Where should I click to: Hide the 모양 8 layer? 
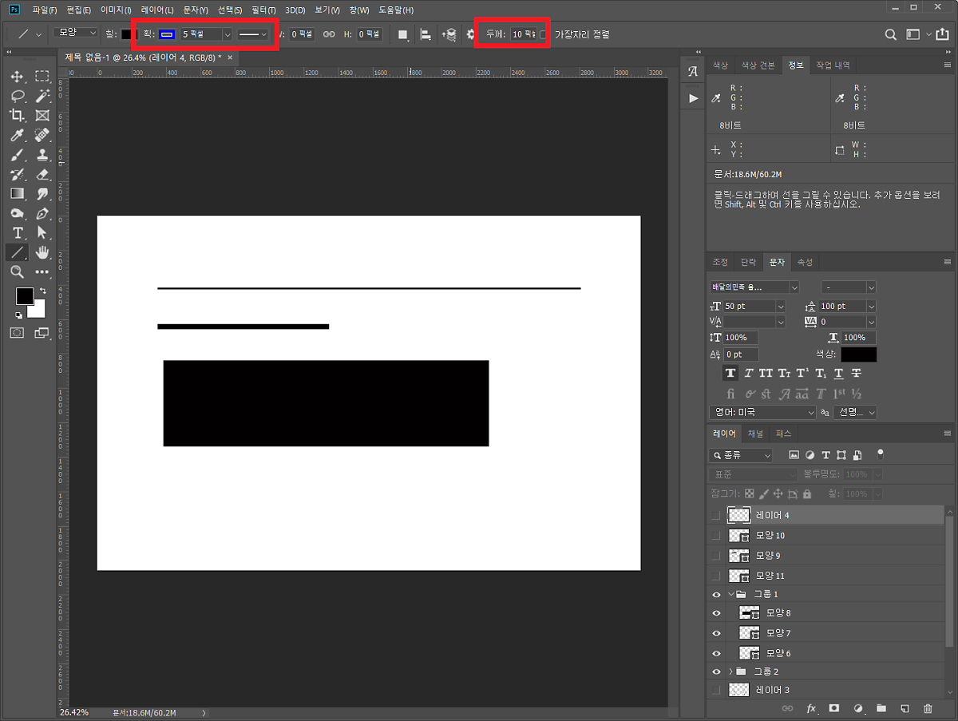[x=716, y=613]
